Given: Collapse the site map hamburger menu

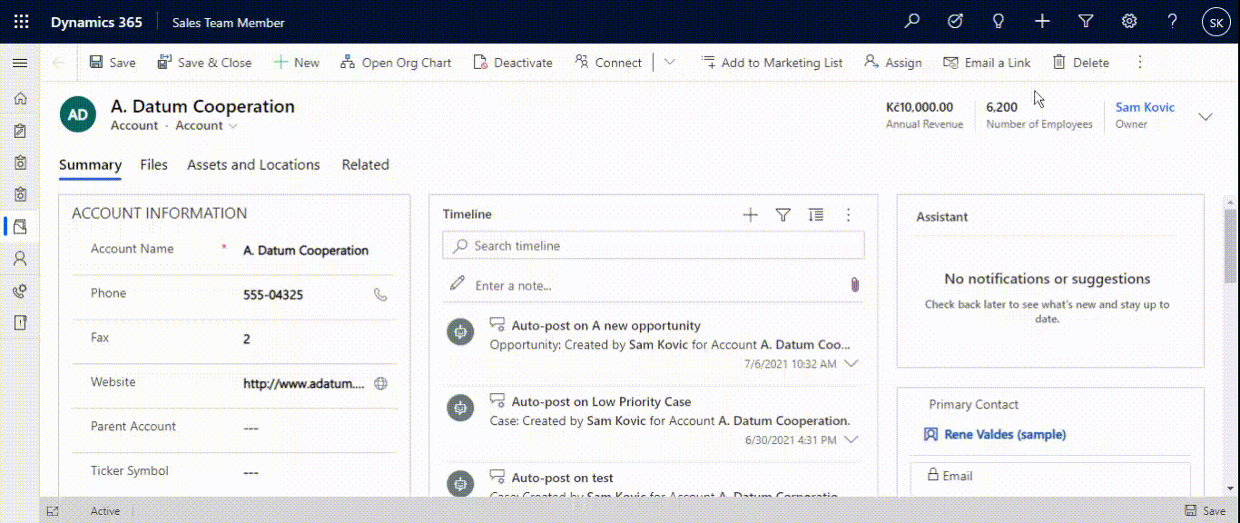Looking at the screenshot, I should point(20,63).
